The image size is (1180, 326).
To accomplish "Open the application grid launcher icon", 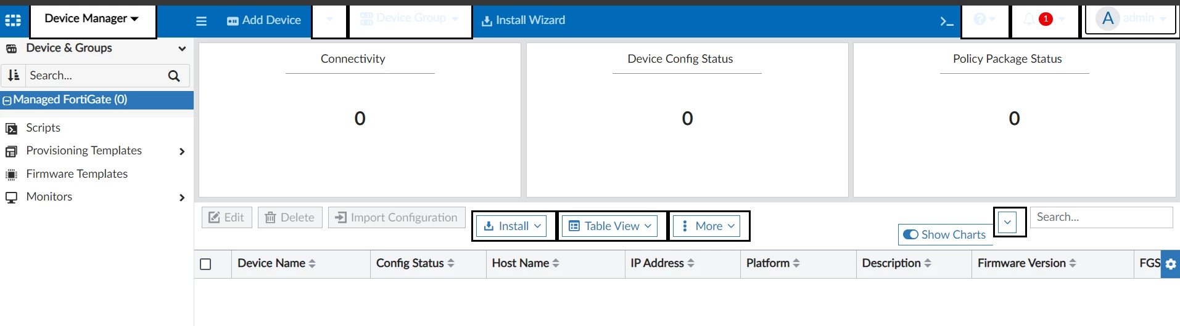I will (x=13, y=20).
